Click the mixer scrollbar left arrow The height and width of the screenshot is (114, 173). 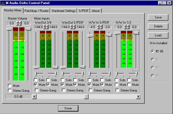click(34, 96)
